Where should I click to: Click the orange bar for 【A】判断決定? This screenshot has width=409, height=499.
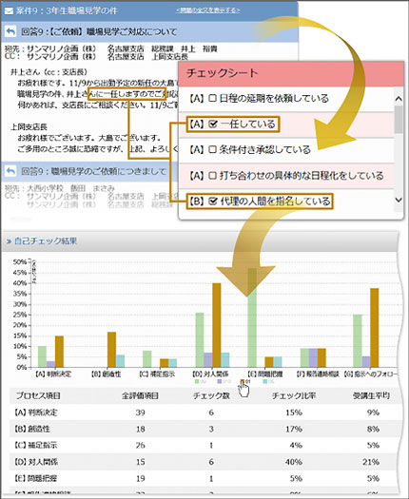(x=59, y=352)
